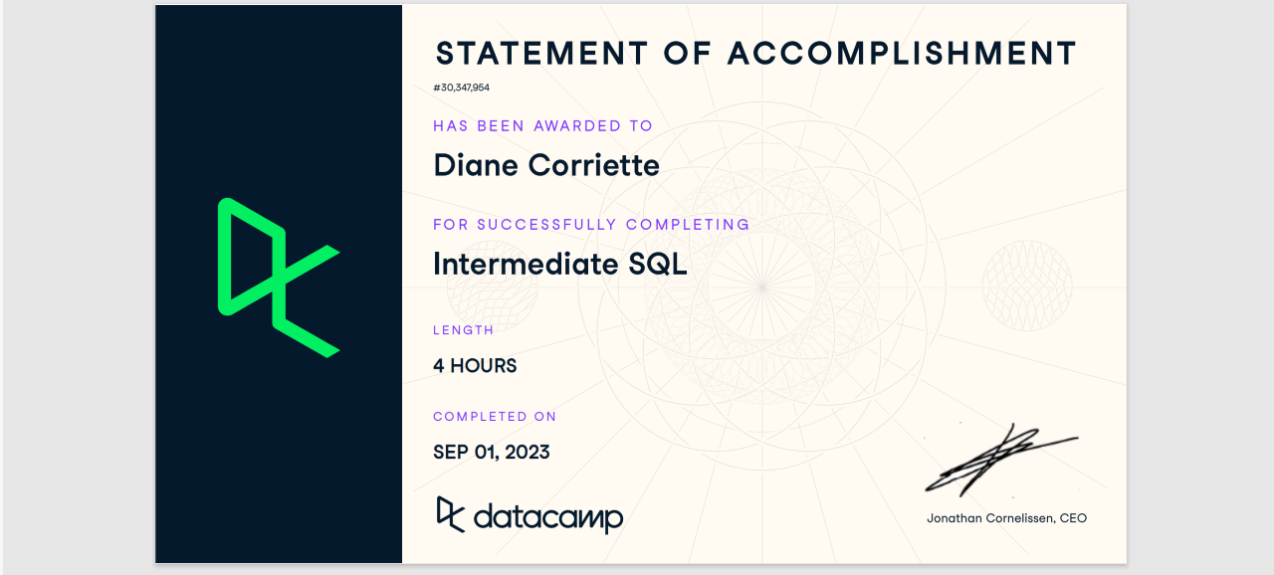Image resolution: width=1274 pixels, height=575 pixels.
Task: Click the 'Completed on' label
Action: (x=495, y=417)
